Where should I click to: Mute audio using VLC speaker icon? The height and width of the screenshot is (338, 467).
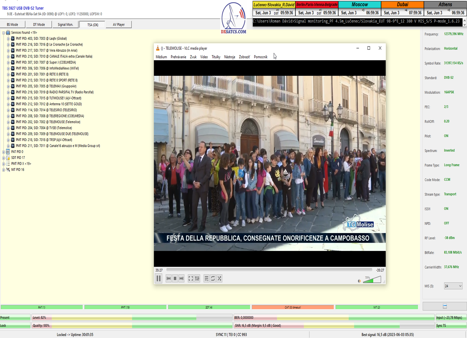[x=359, y=281]
